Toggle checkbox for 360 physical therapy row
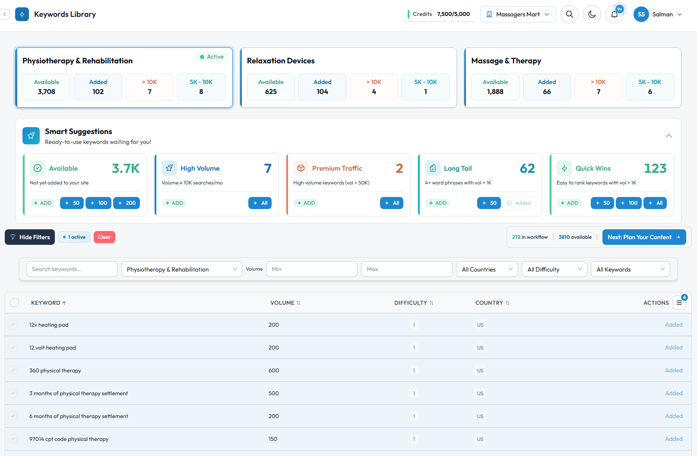Image resolution: width=697 pixels, height=456 pixels. pyautogui.click(x=13, y=370)
